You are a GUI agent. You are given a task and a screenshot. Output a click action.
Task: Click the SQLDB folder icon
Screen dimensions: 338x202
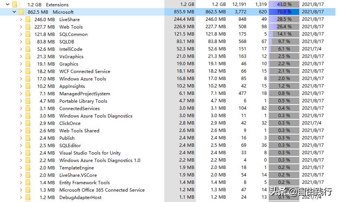tap(28, 42)
